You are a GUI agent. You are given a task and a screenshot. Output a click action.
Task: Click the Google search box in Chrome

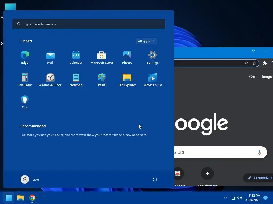(220, 152)
